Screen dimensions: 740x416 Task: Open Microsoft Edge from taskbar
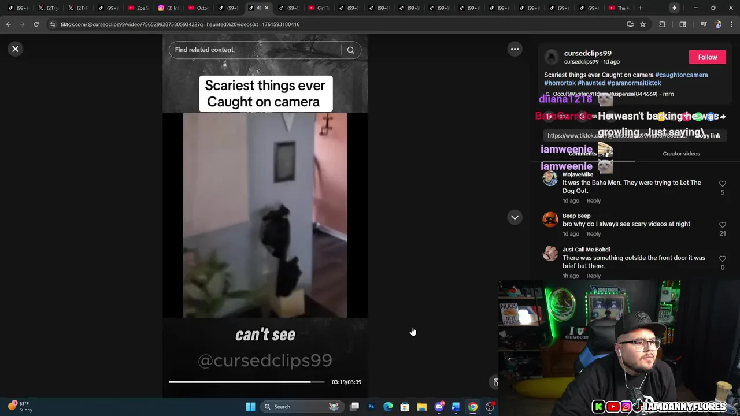click(388, 407)
